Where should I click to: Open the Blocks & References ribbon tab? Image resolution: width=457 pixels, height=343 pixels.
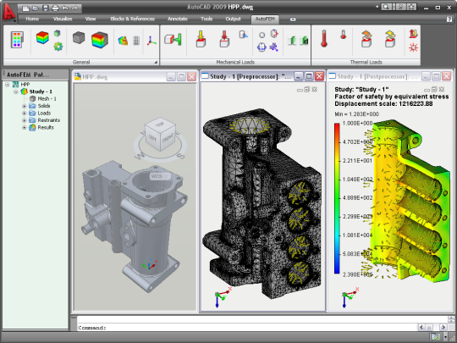[x=133, y=19]
